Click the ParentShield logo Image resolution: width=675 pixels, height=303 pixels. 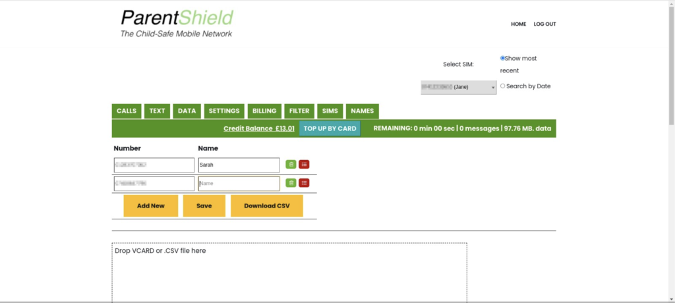177,24
